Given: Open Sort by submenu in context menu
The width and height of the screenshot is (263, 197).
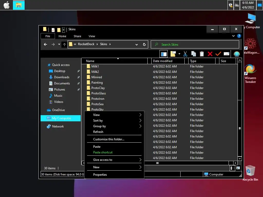Looking at the screenshot, I should pos(114,121).
